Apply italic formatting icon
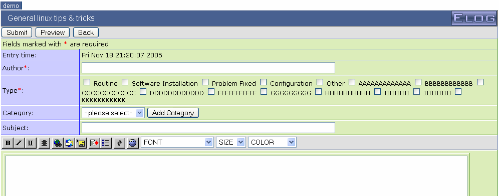The image size is (499, 196). [19, 143]
